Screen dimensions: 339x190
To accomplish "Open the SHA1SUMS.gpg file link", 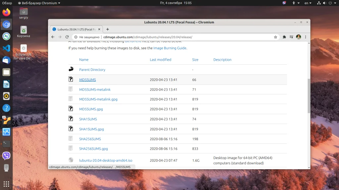I will [91, 129].
